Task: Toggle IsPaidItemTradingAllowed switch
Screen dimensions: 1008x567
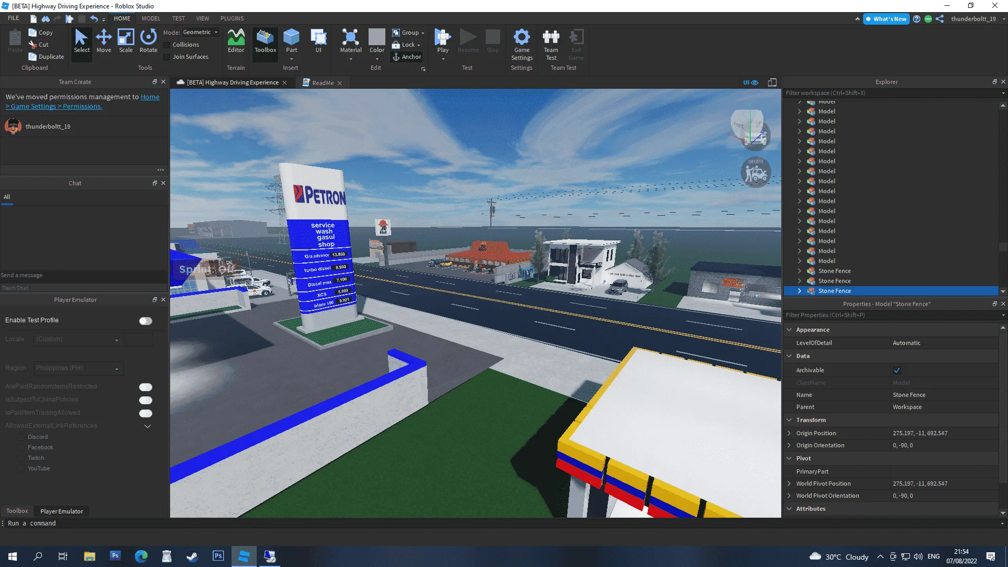Action: [x=145, y=413]
